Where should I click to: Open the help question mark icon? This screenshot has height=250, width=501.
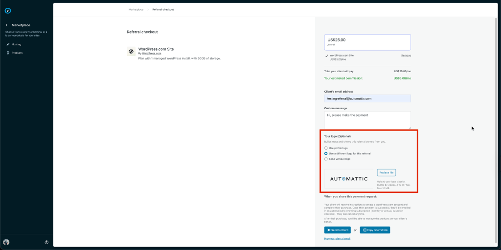click(46, 242)
